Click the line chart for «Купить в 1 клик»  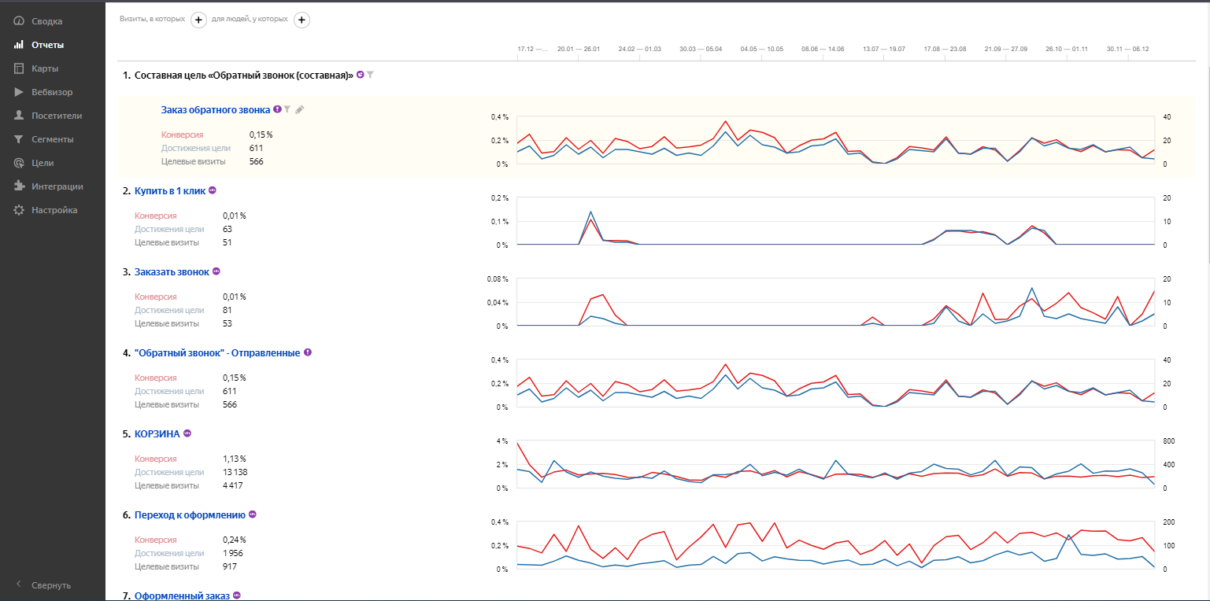coord(835,221)
